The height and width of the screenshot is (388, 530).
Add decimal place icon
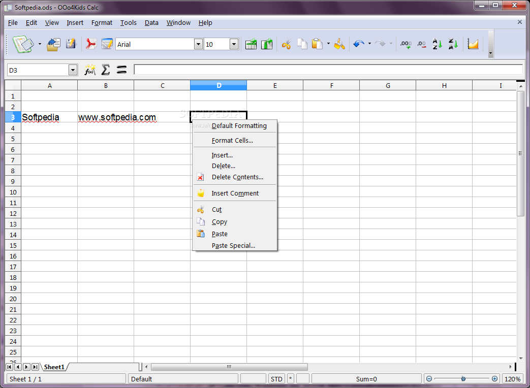(x=406, y=44)
